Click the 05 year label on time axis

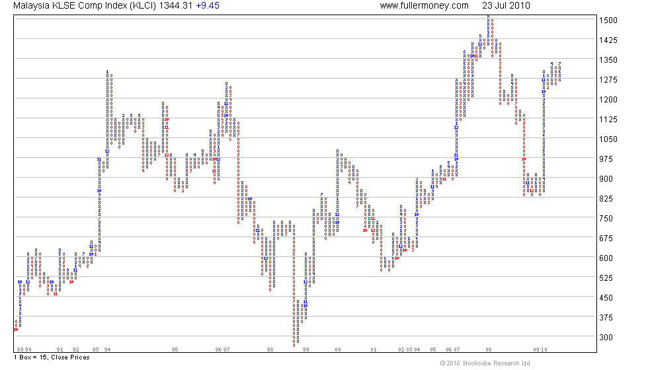tap(432, 350)
